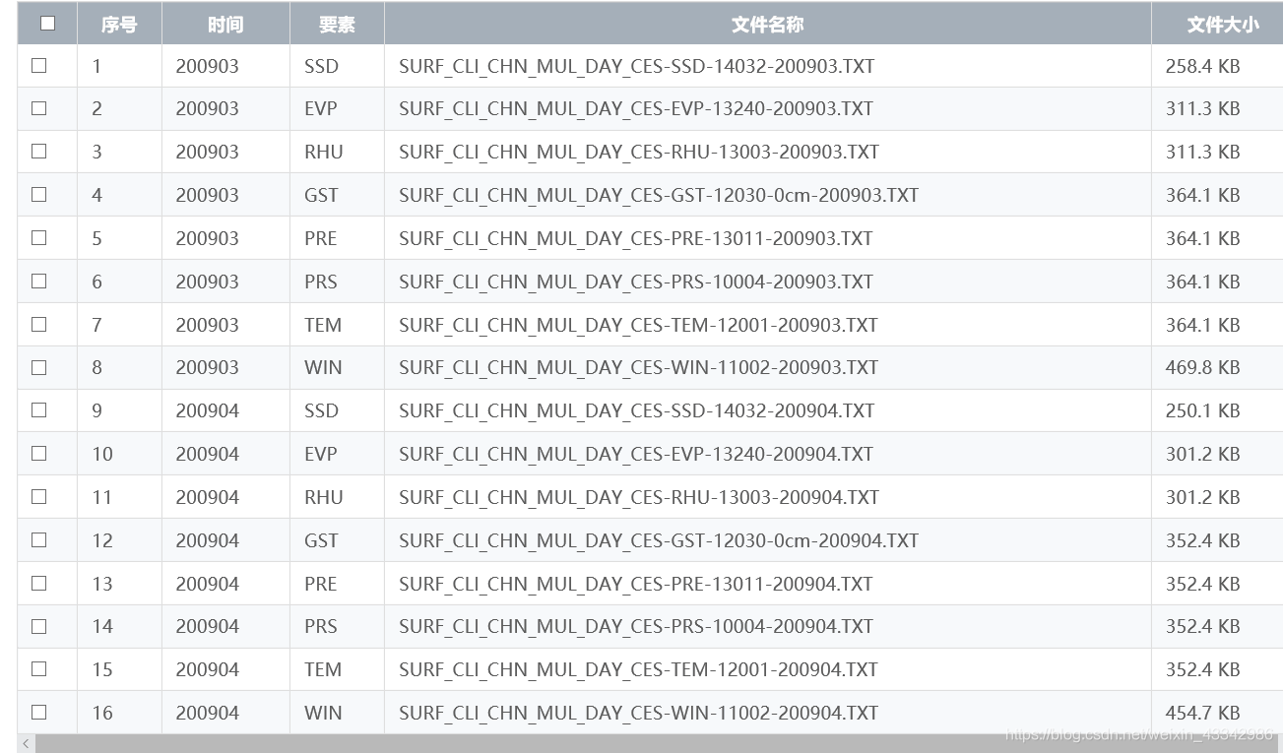Click file name SURF_CLI_CHN_MUL_DAY_CES-SSD-14032-200904.TXT
This screenshot has height=753, width=1283.
[636, 411]
